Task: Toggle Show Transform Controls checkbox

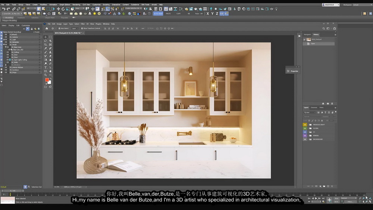Action: click(82, 29)
